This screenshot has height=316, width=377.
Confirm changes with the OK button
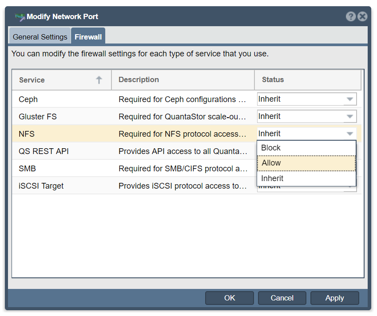[x=230, y=298]
